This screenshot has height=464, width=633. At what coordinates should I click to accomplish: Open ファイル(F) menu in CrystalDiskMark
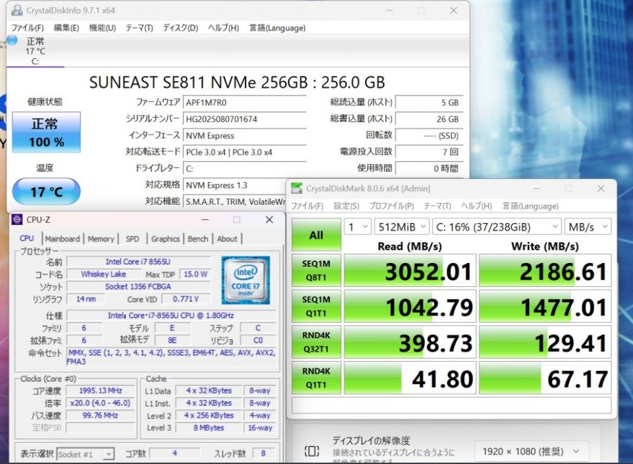[307, 206]
